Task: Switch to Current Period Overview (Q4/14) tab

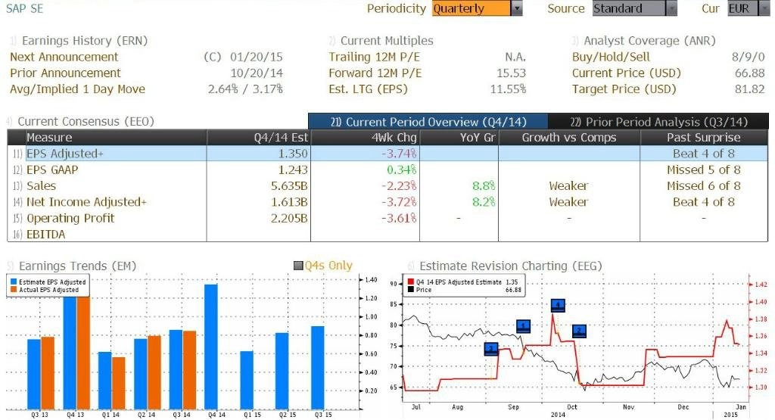Action: [x=428, y=122]
